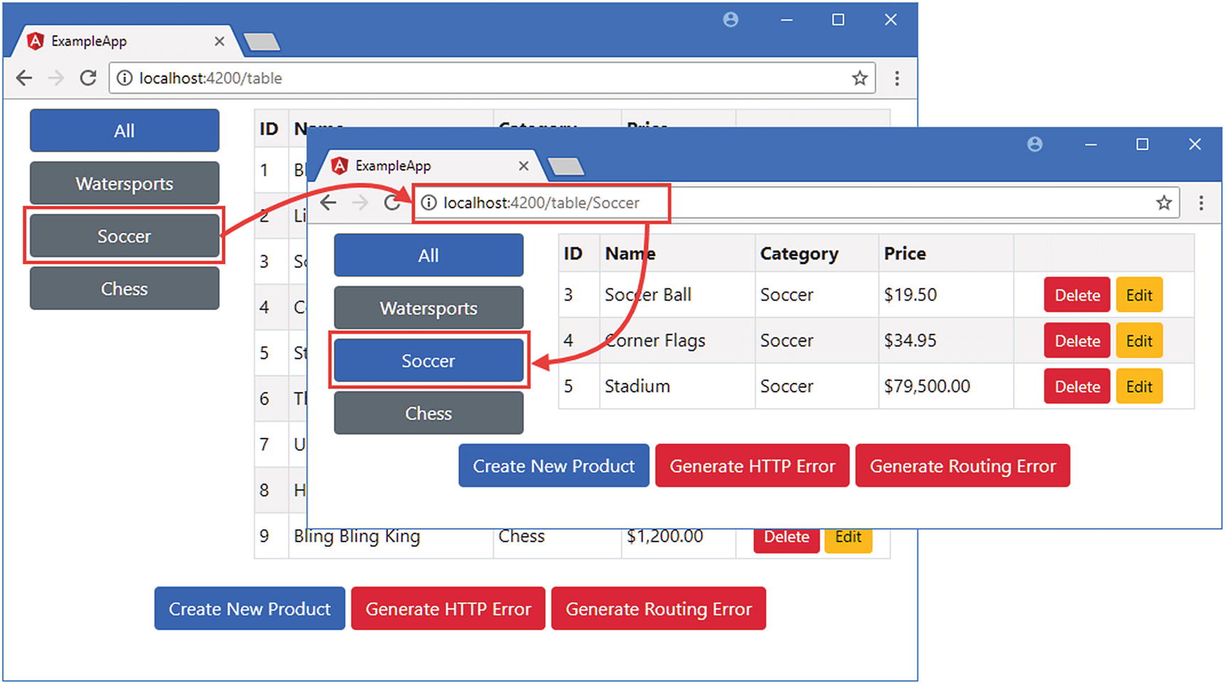Delete the Stadium product
The image size is (1226, 685).
coord(1077,386)
